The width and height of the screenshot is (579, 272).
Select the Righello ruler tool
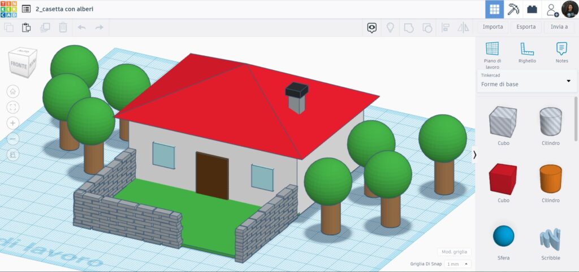coord(527,52)
